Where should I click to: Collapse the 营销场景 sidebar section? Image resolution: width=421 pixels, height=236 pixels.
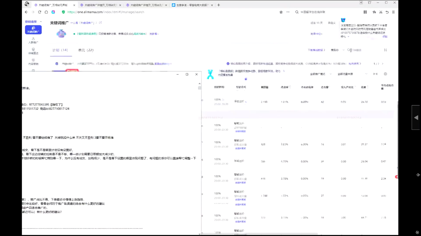[x=41, y=22]
